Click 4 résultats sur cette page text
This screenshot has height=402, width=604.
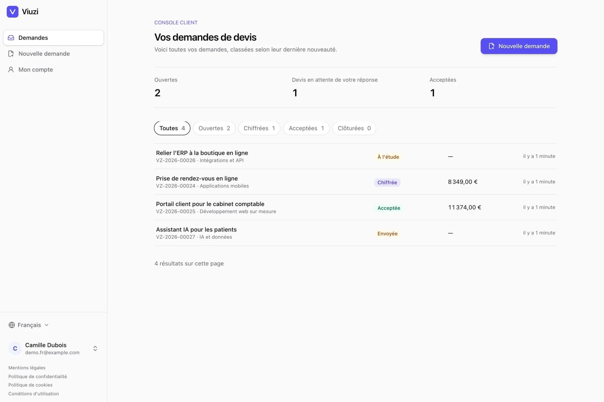189,263
